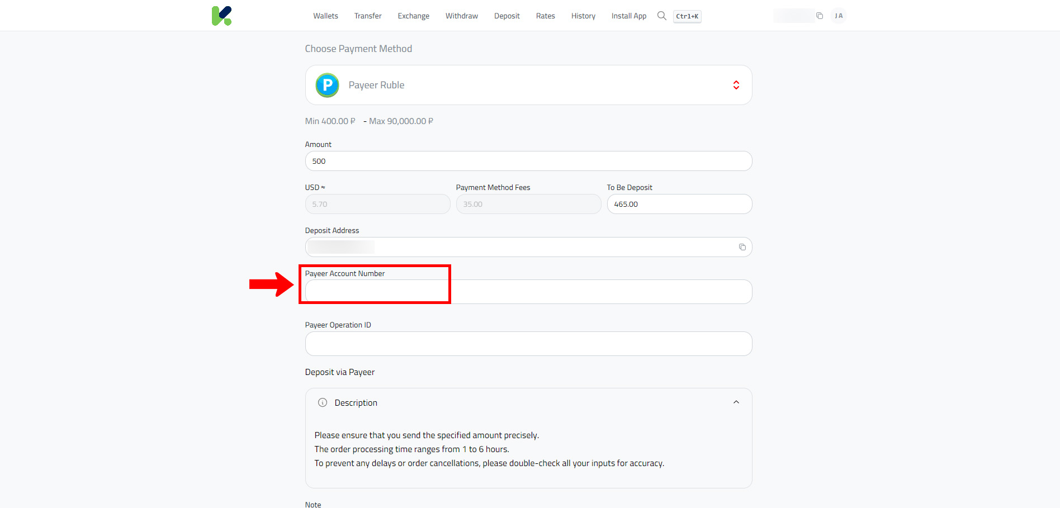Navigate to Withdraw
Viewport: 1060px width, 508px height.
click(462, 16)
